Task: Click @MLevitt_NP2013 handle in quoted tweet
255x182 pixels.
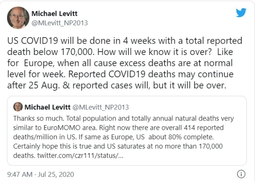Action: [x=101, y=107]
